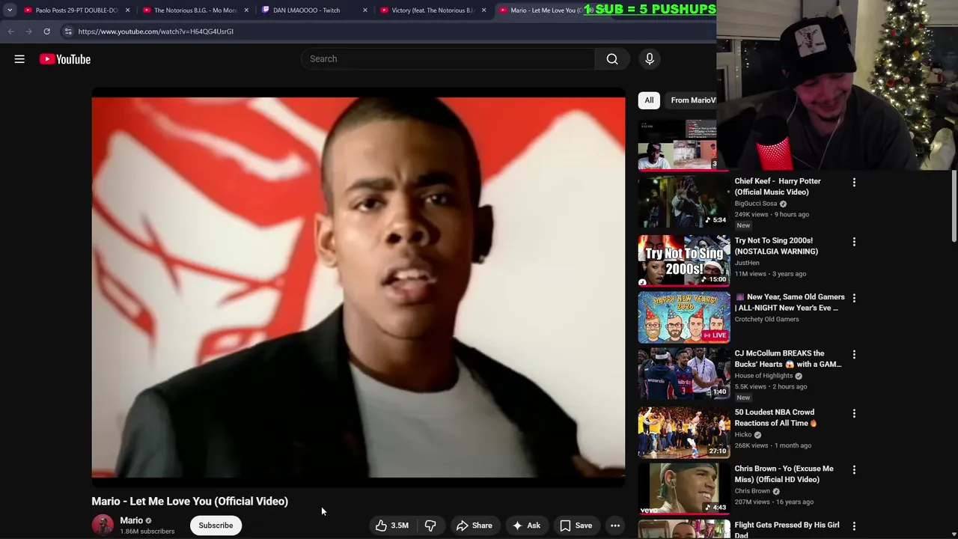Click the Ask AI button

(526, 526)
